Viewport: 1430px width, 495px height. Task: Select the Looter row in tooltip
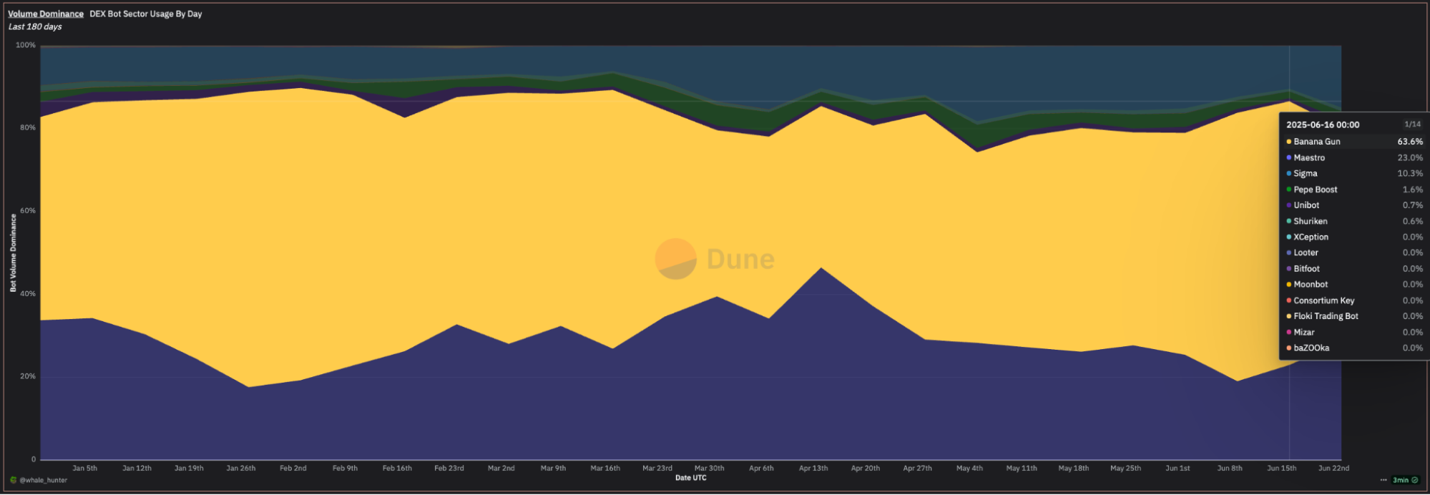click(1354, 253)
